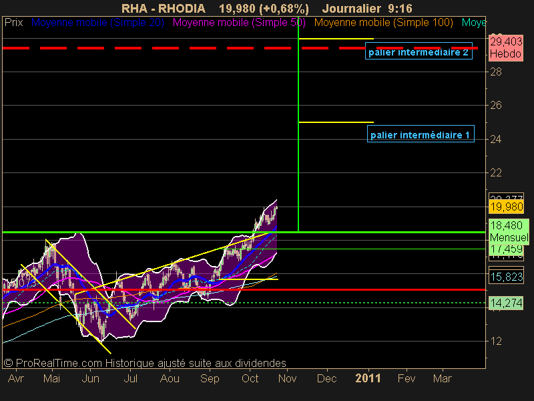
Task: Click the 24 price axis label
Action: pos(496,139)
